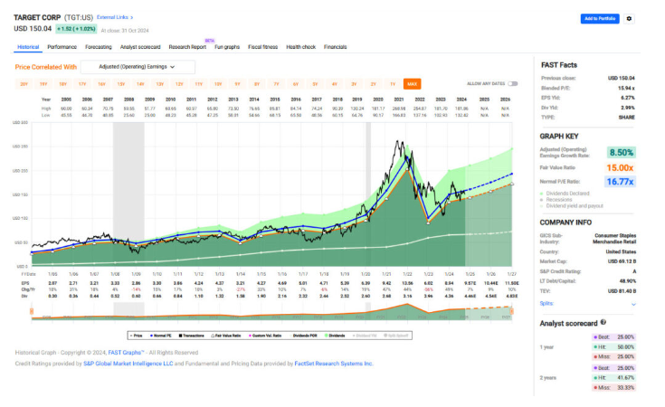Click the Recessions key entry

(556, 199)
